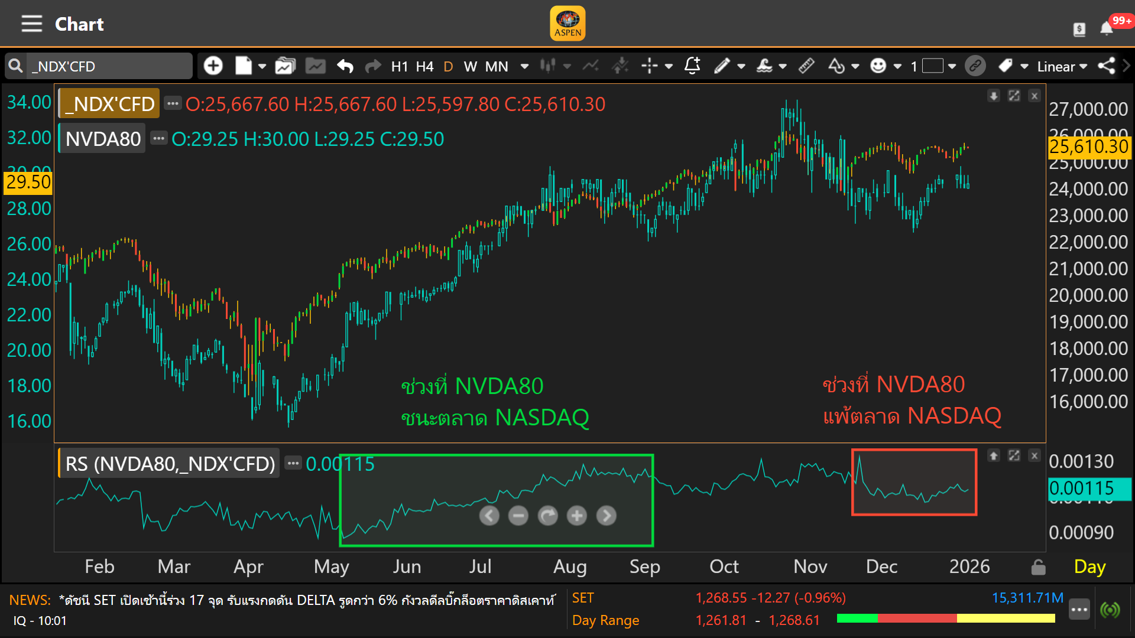Click the add symbol plus icon

click(213, 66)
